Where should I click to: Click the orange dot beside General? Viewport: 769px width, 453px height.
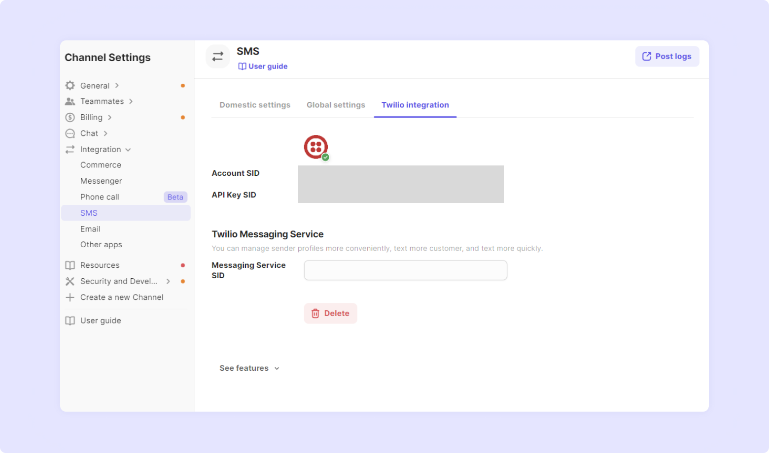coord(183,86)
